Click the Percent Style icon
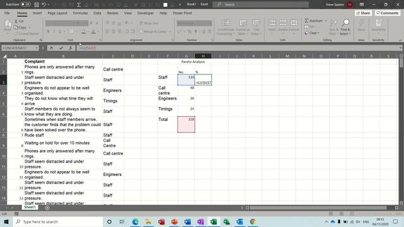This screenshot has height=227, width=404. [189, 32]
